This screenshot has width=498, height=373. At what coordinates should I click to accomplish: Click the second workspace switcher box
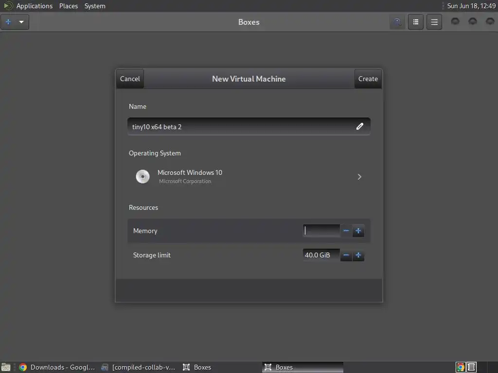471,367
